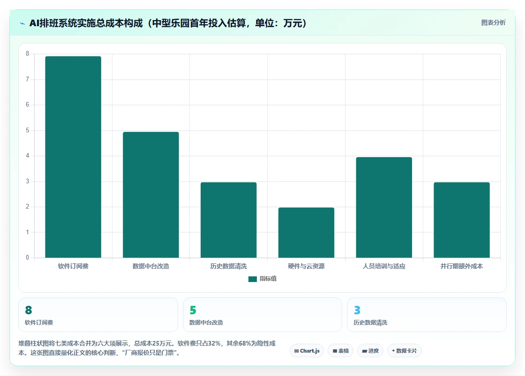The image size is (525, 376).
Task: Click the Chart.js tag chip
Action: tap(307, 351)
